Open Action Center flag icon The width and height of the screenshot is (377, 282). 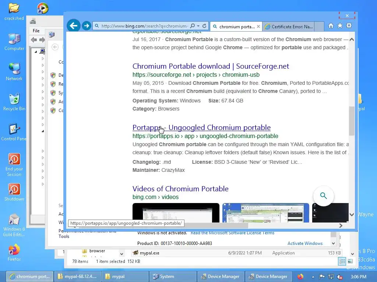pos(322,277)
